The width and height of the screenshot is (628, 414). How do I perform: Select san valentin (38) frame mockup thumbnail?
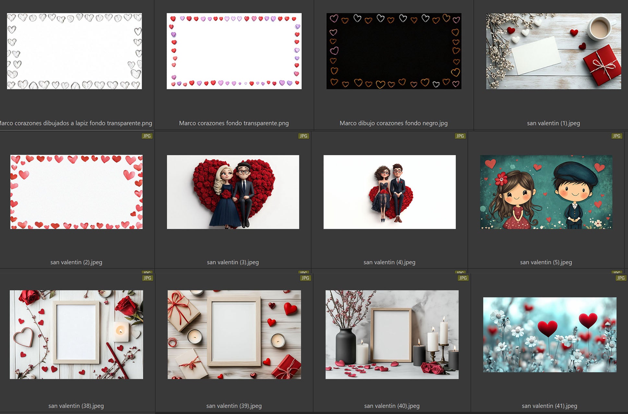tap(76, 334)
